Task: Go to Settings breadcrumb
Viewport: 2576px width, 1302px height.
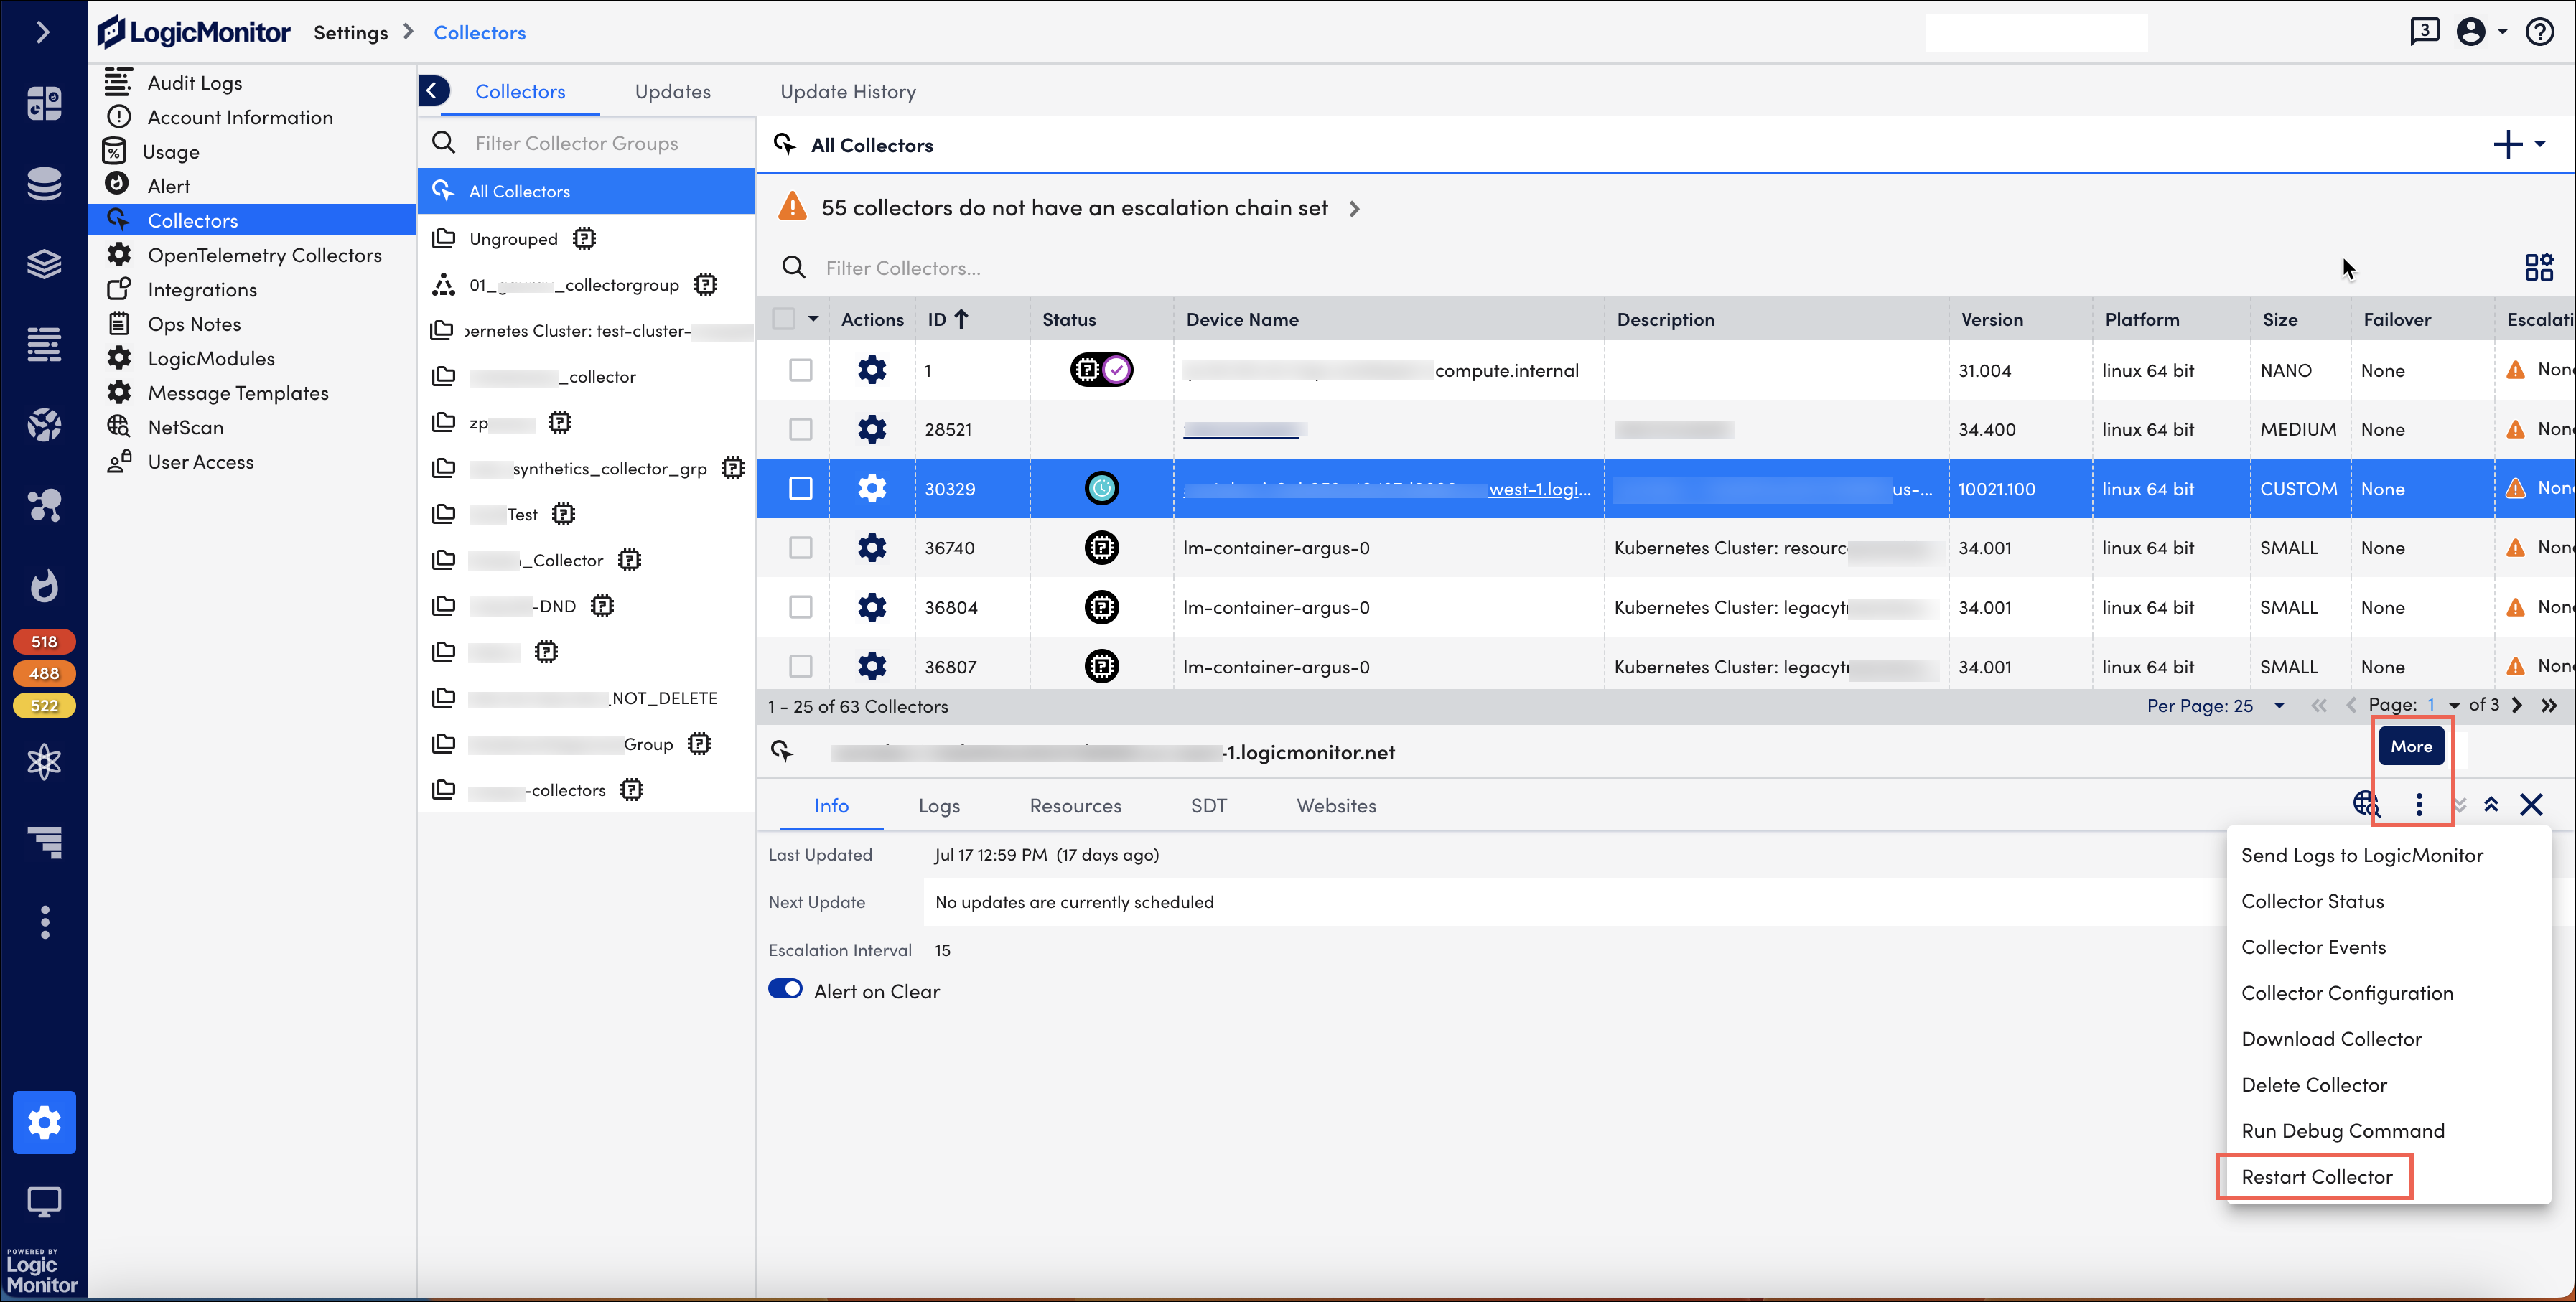Action: 350,33
